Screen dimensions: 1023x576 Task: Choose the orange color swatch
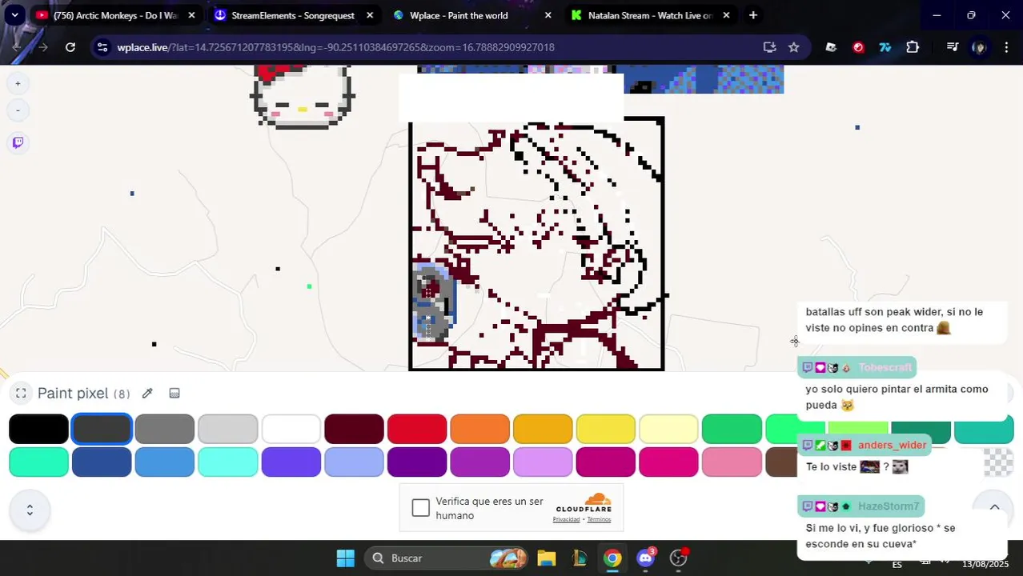click(479, 429)
